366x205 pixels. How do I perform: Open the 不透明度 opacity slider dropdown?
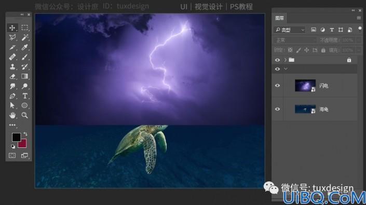pyautogui.click(x=359, y=40)
